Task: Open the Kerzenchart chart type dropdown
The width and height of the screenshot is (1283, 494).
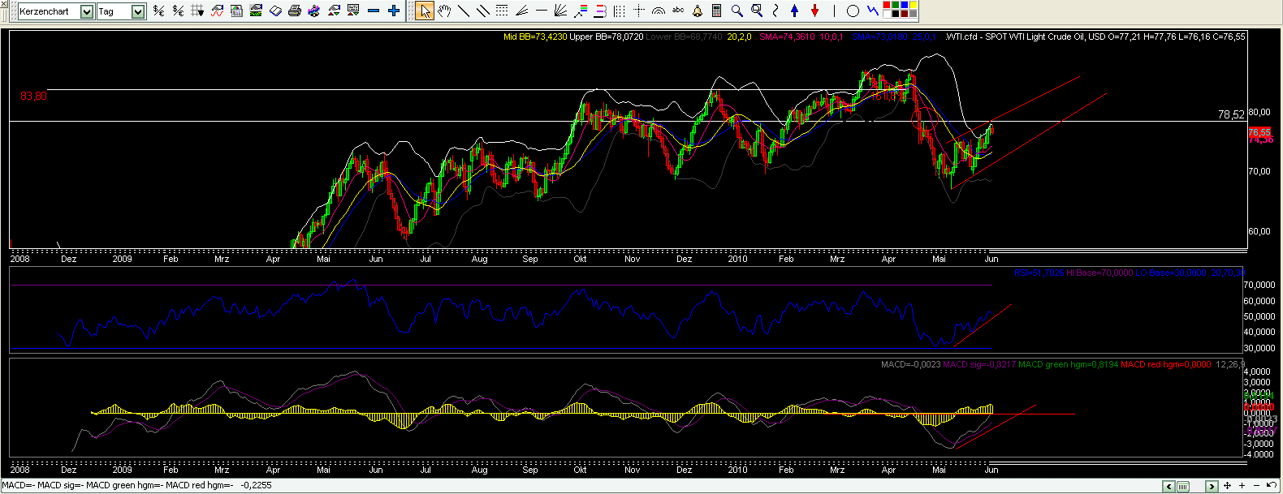Action: [86, 11]
